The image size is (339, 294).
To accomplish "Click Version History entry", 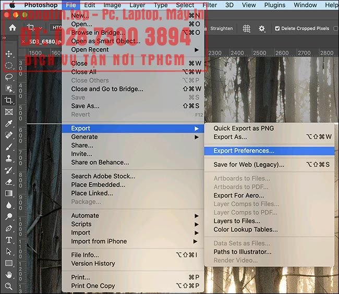I will pyautogui.click(x=133, y=264).
